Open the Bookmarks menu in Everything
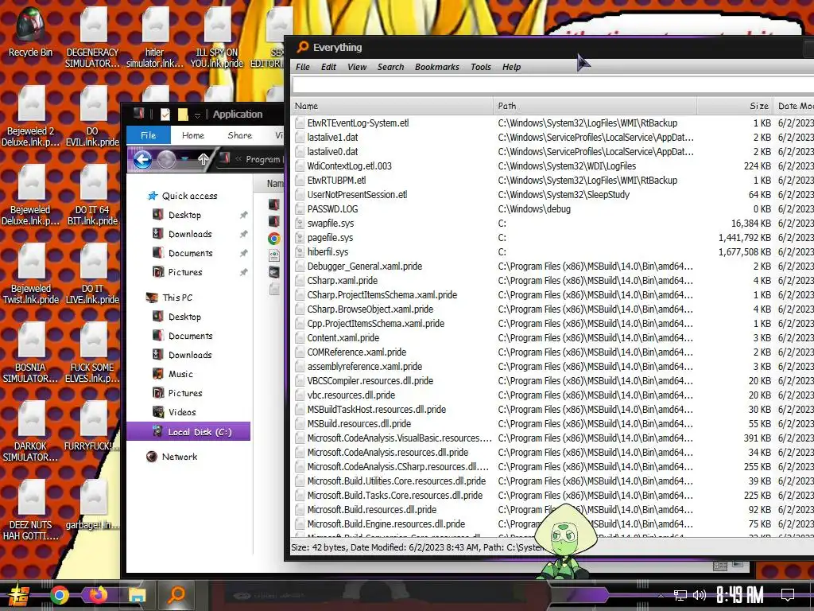This screenshot has height=611, width=814. (x=437, y=67)
